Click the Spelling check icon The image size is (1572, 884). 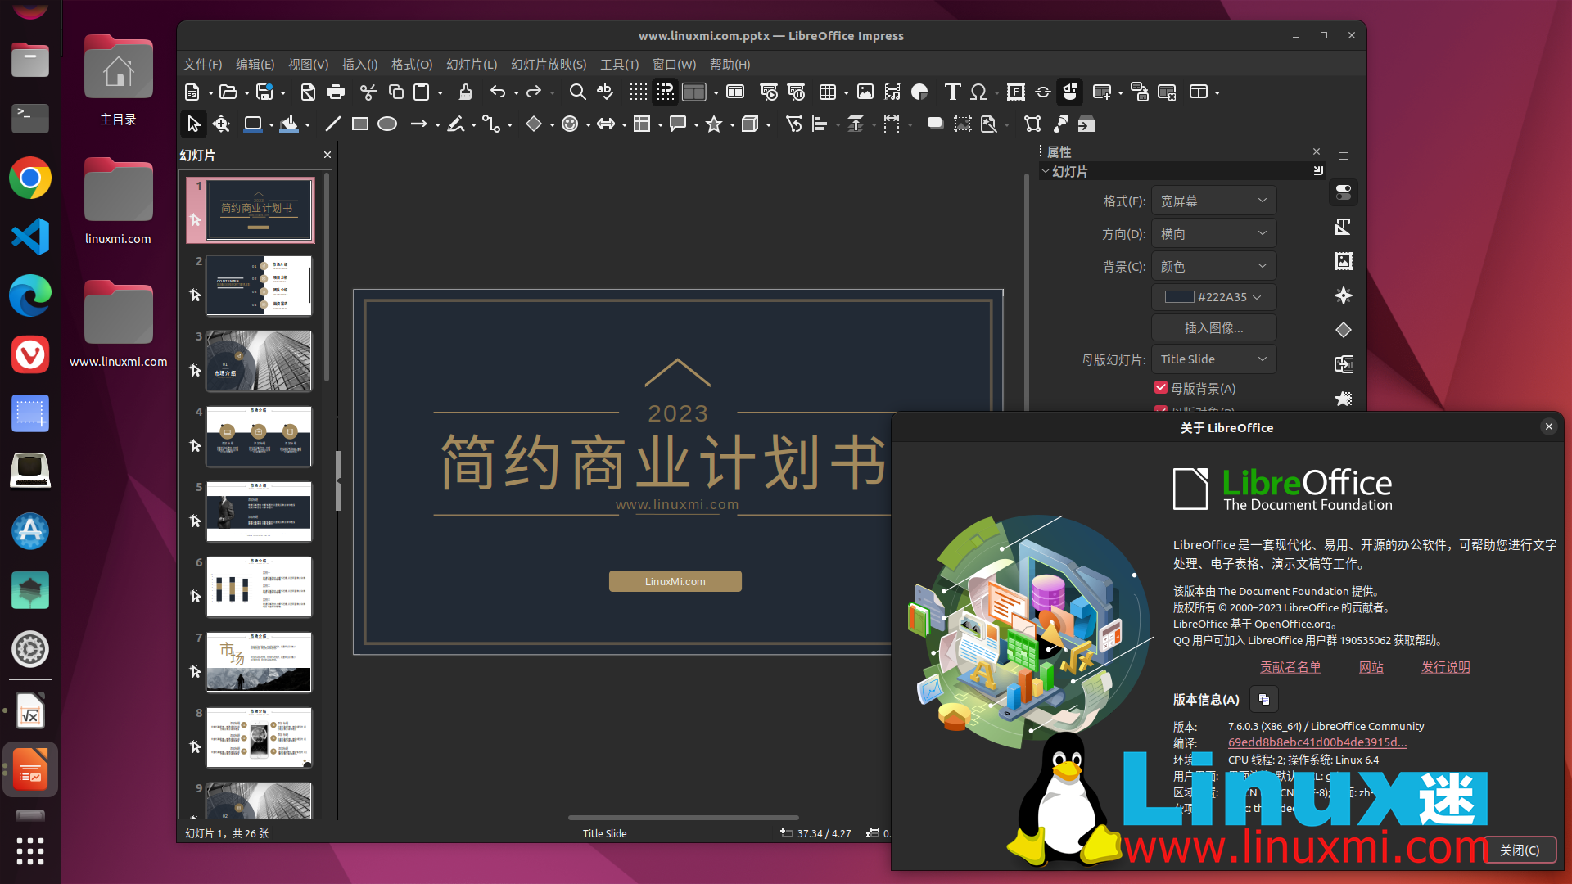point(605,92)
